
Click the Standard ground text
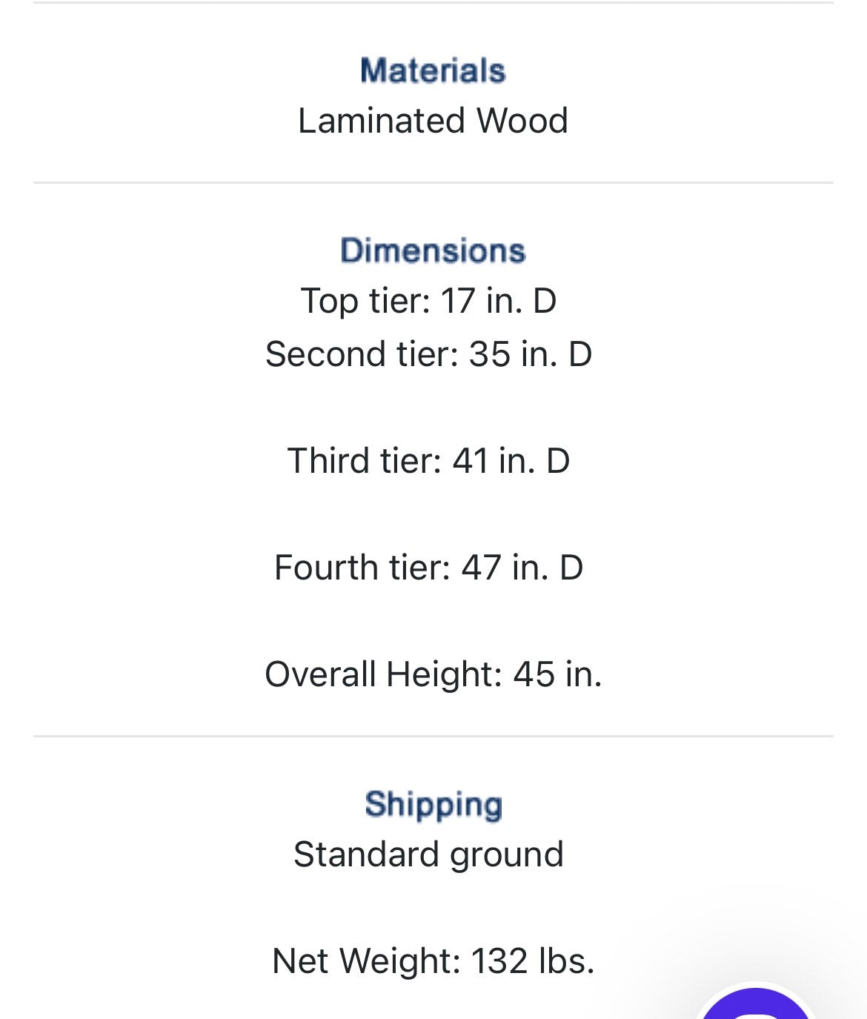coord(428,855)
